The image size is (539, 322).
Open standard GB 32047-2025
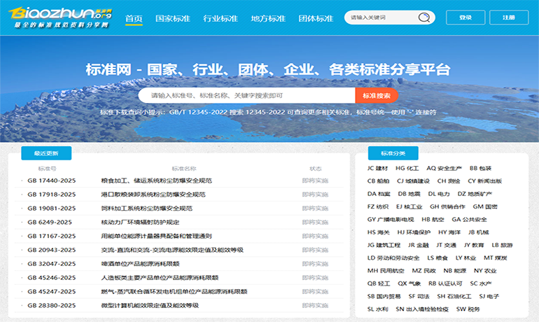click(x=52, y=264)
